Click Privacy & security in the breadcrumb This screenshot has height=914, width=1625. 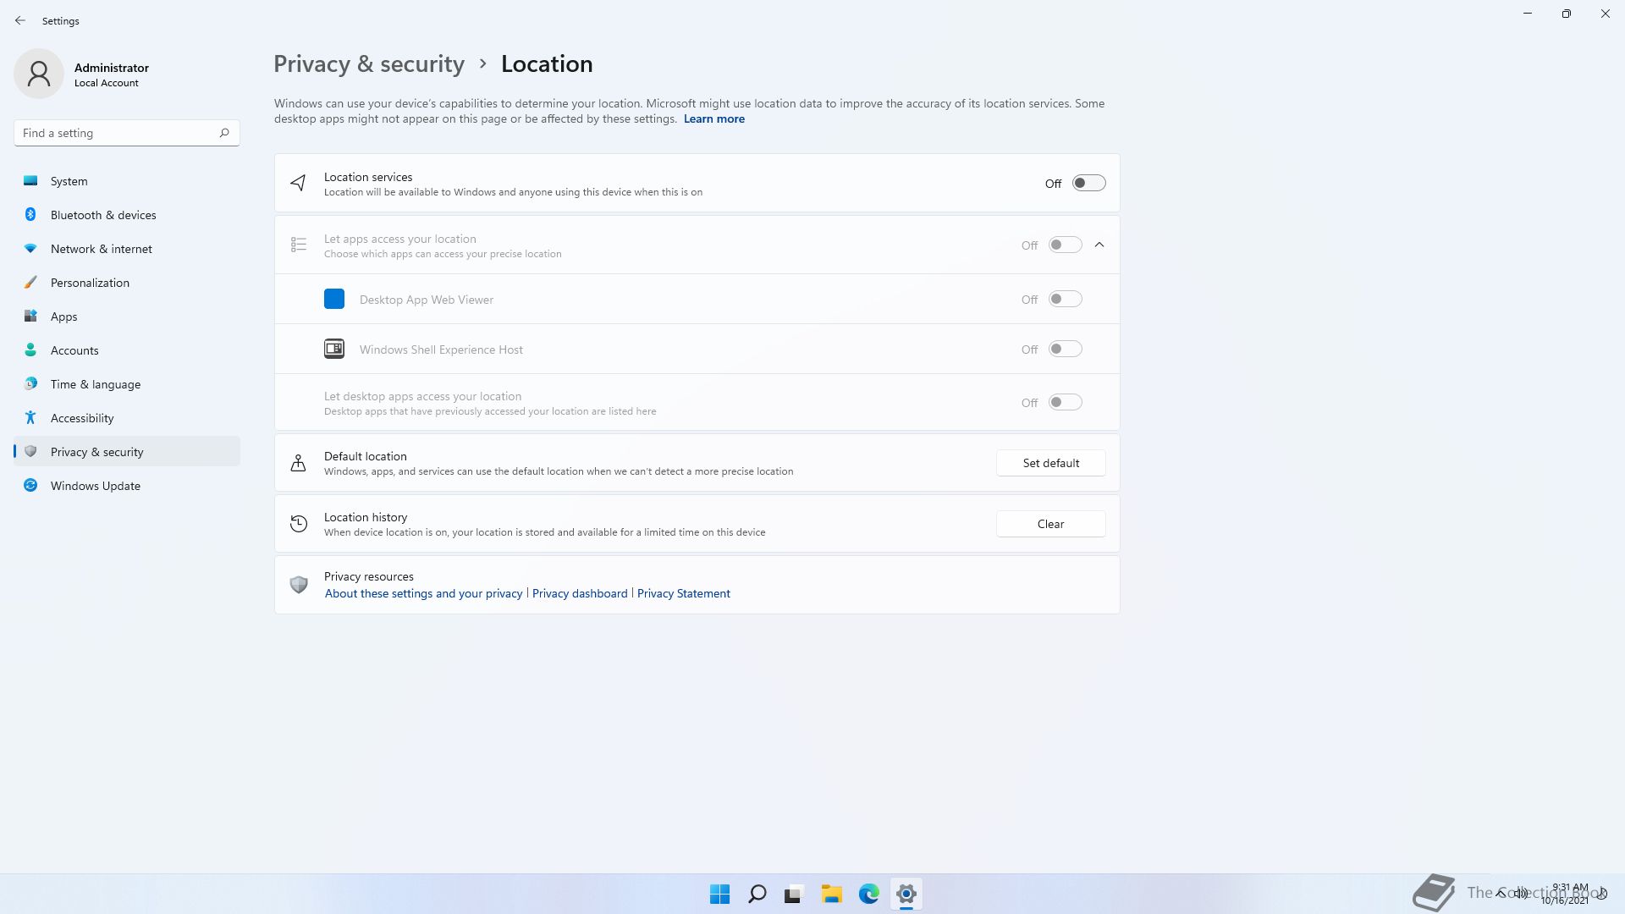coord(369,64)
